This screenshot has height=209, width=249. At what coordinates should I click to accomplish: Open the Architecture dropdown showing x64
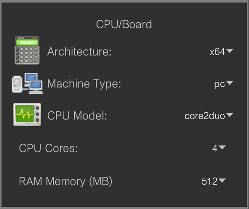pyautogui.click(x=222, y=52)
